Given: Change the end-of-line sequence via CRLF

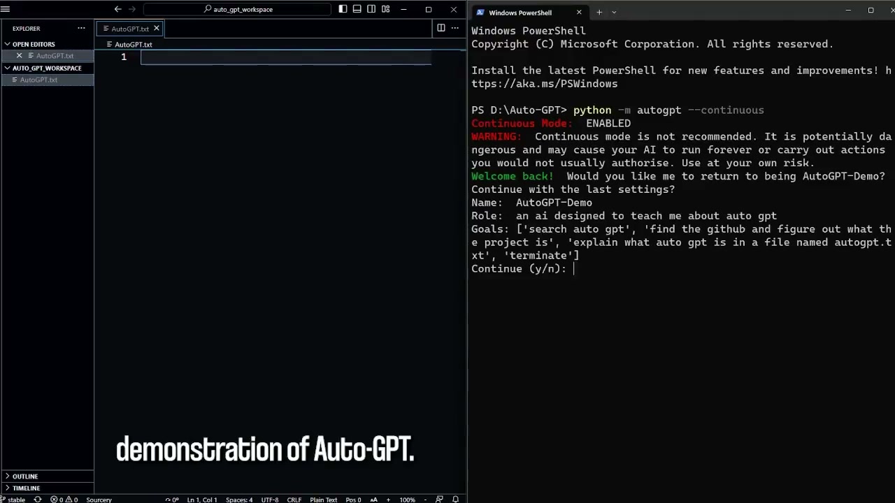Looking at the screenshot, I should point(294,500).
